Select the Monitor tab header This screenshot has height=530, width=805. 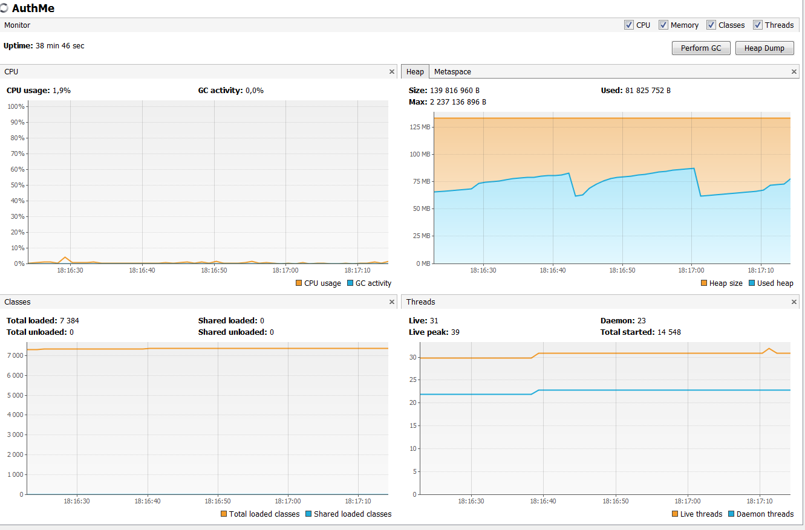click(x=17, y=25)
